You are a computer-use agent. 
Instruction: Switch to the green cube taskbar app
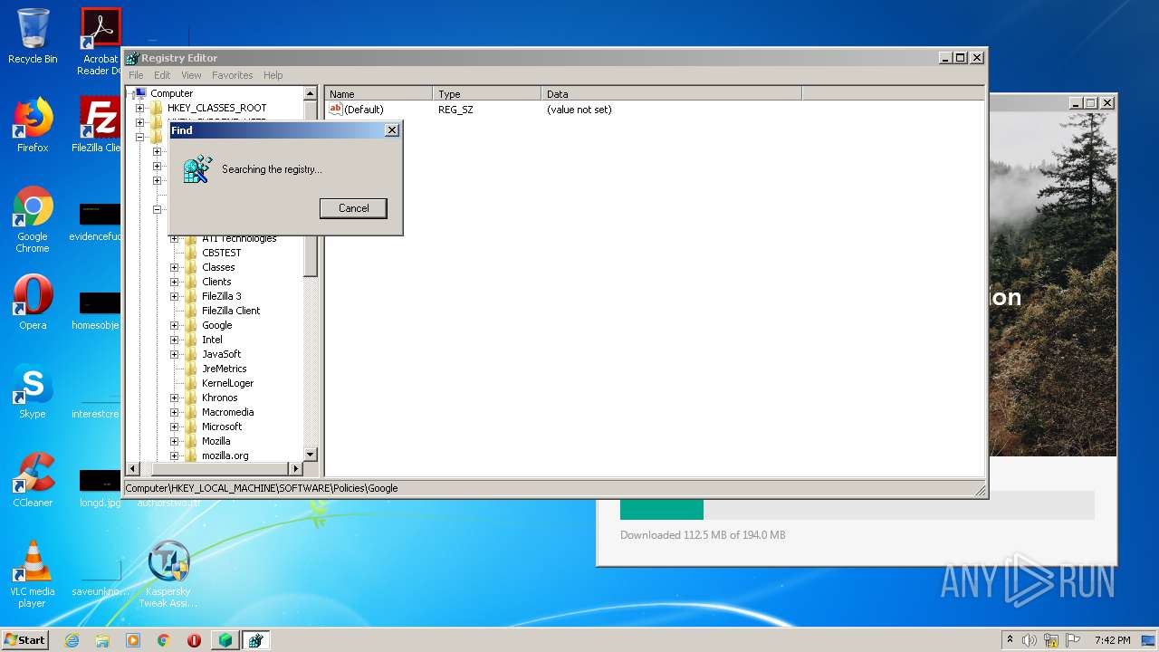(225, 640)
